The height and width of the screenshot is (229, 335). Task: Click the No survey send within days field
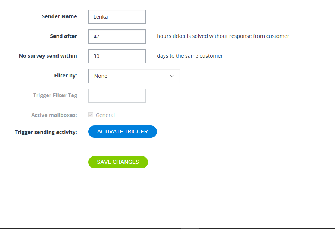click(x=117, y=56)
